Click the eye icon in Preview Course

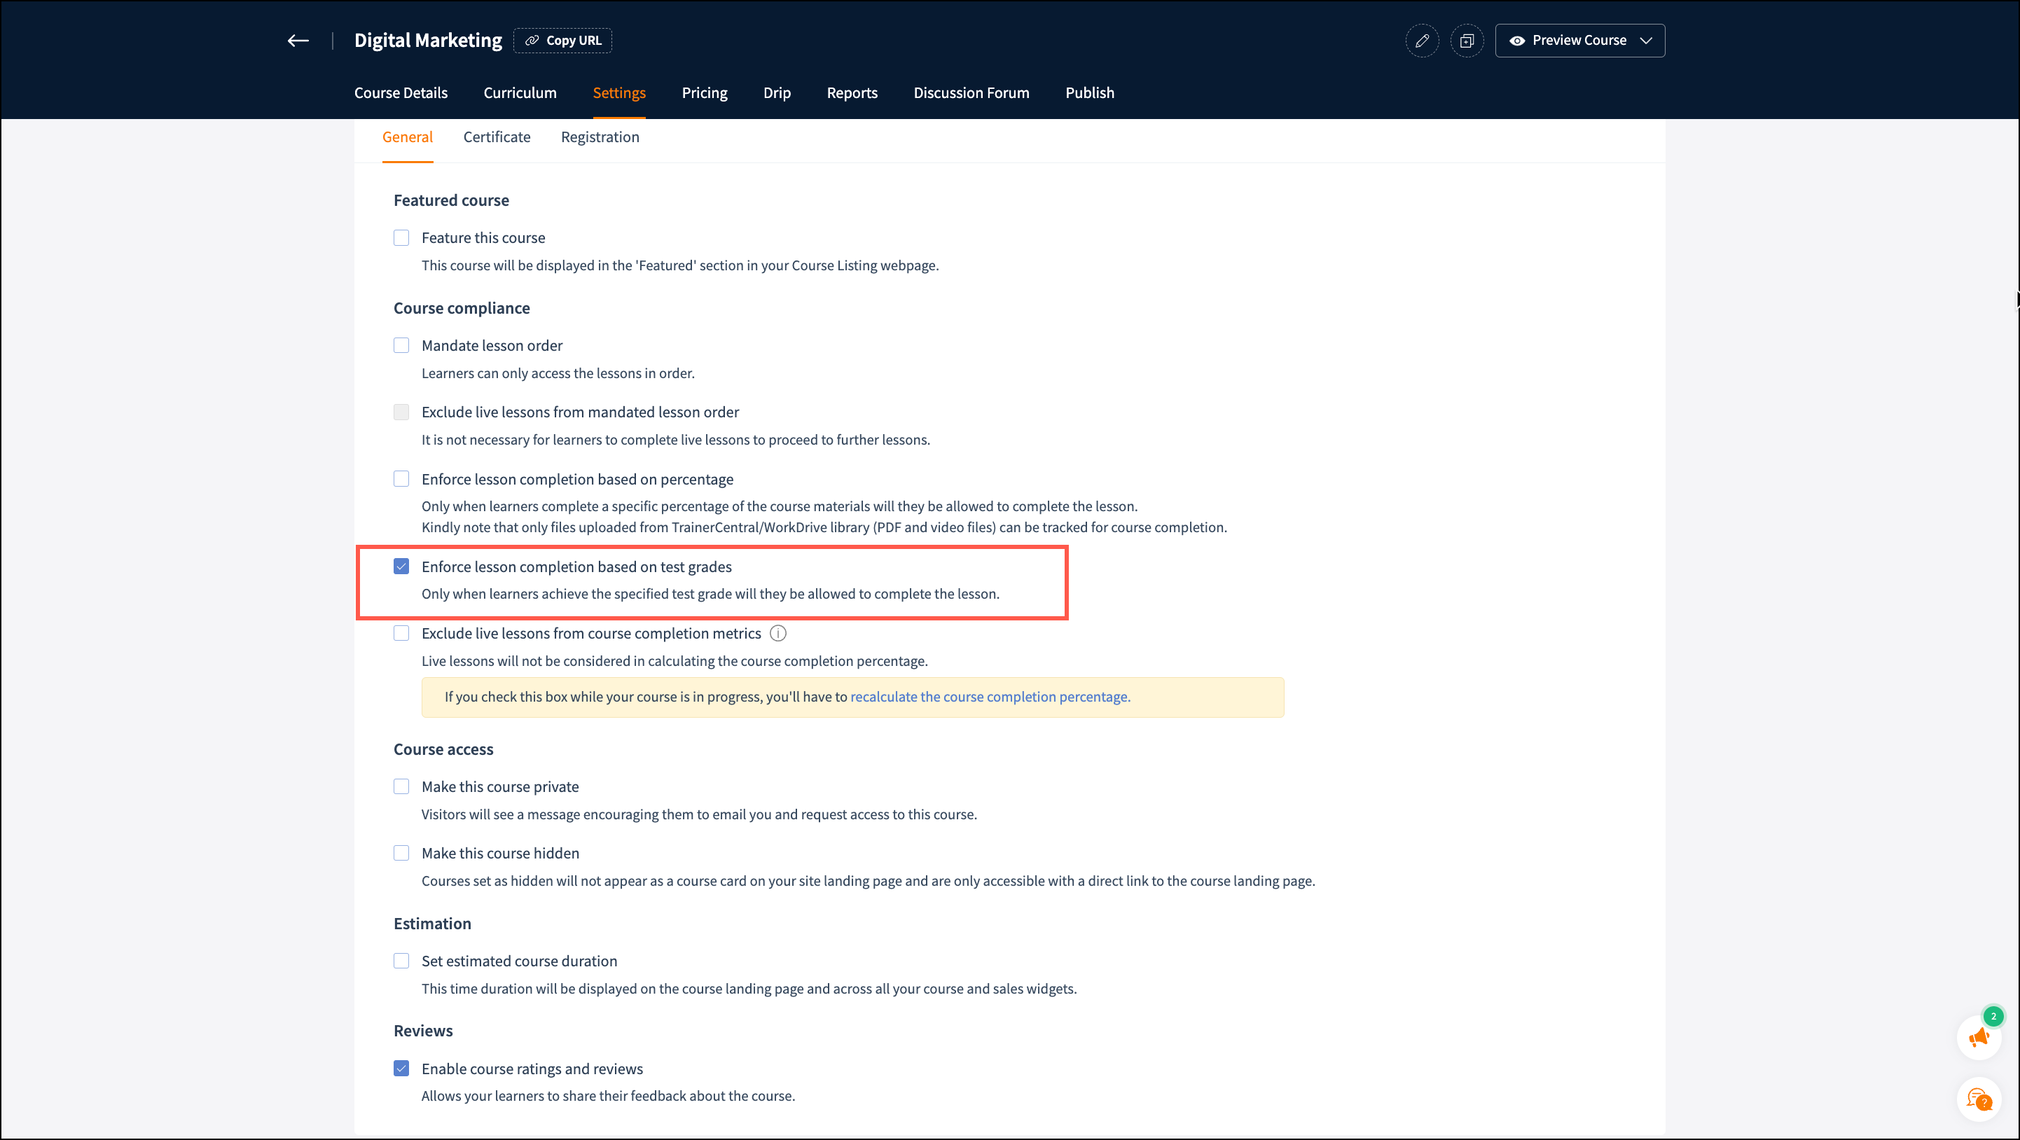(1517, 41)
